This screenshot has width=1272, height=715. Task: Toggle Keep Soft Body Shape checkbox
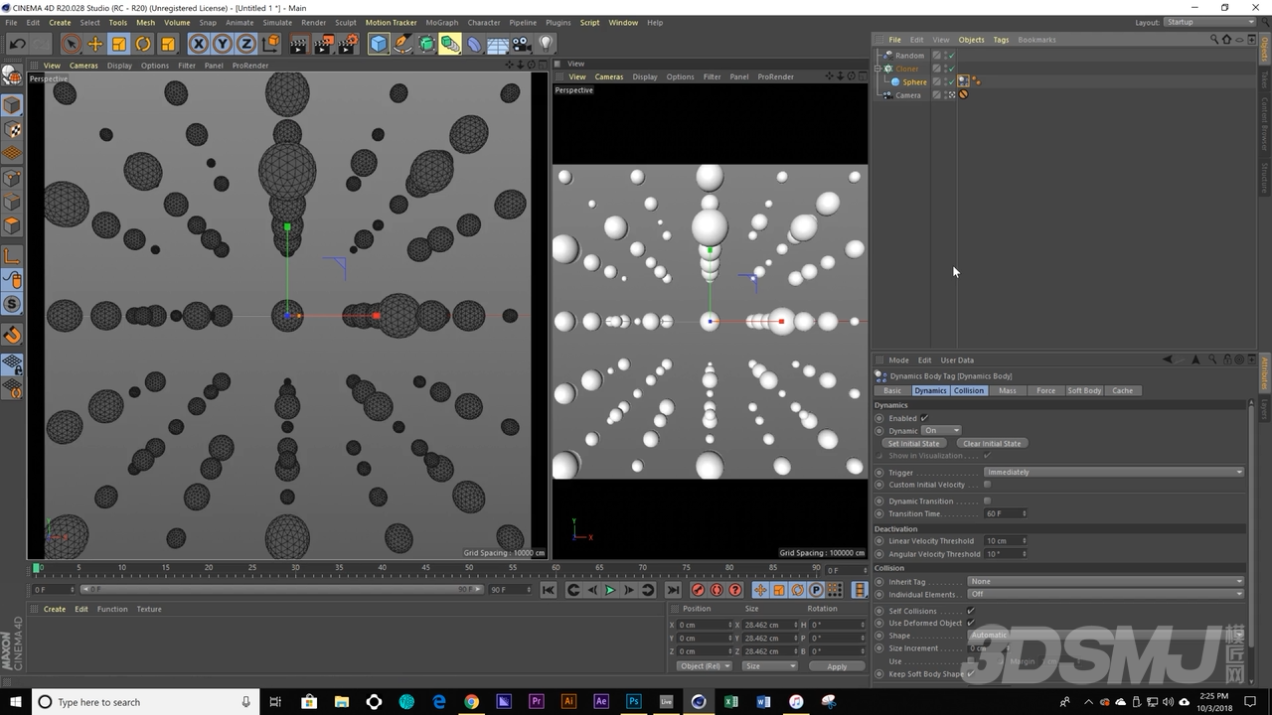click(x=971, y=674)
